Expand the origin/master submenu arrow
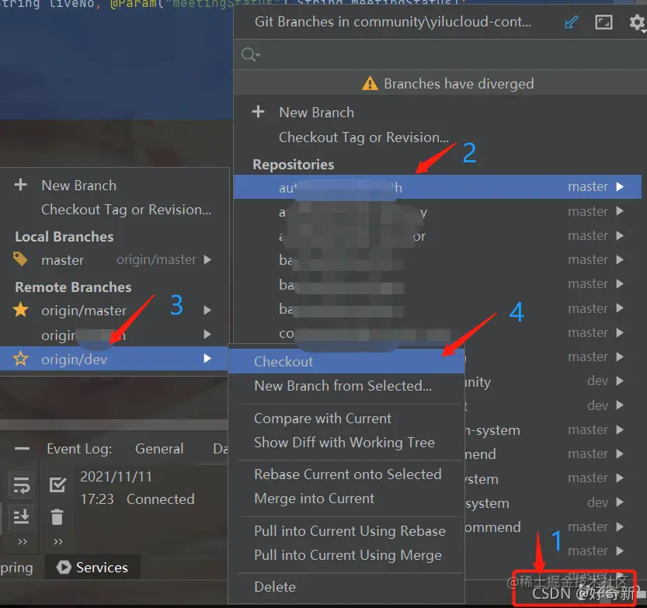Image resolution: width=647 pixels, height=608 pixels. [x=207, y=310]
